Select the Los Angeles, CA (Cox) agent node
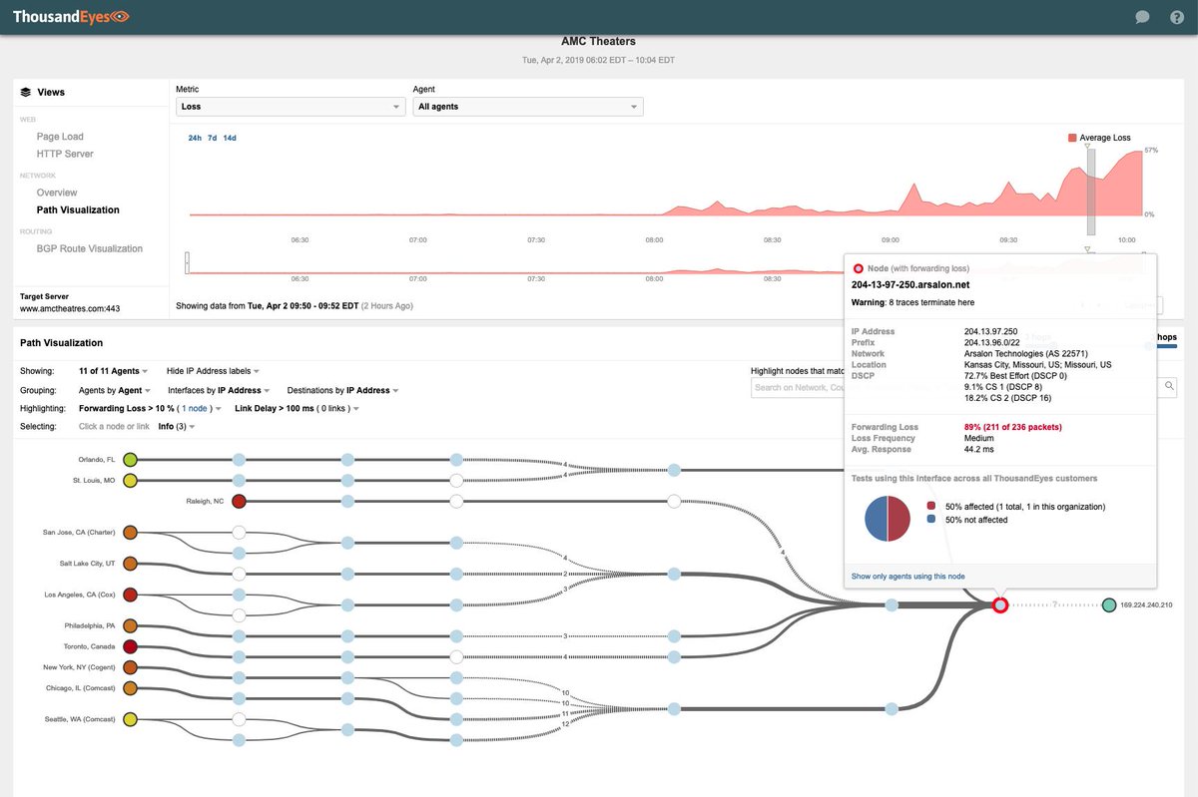The width and height of the screenshot is (1198, 797). pos(130,595)
